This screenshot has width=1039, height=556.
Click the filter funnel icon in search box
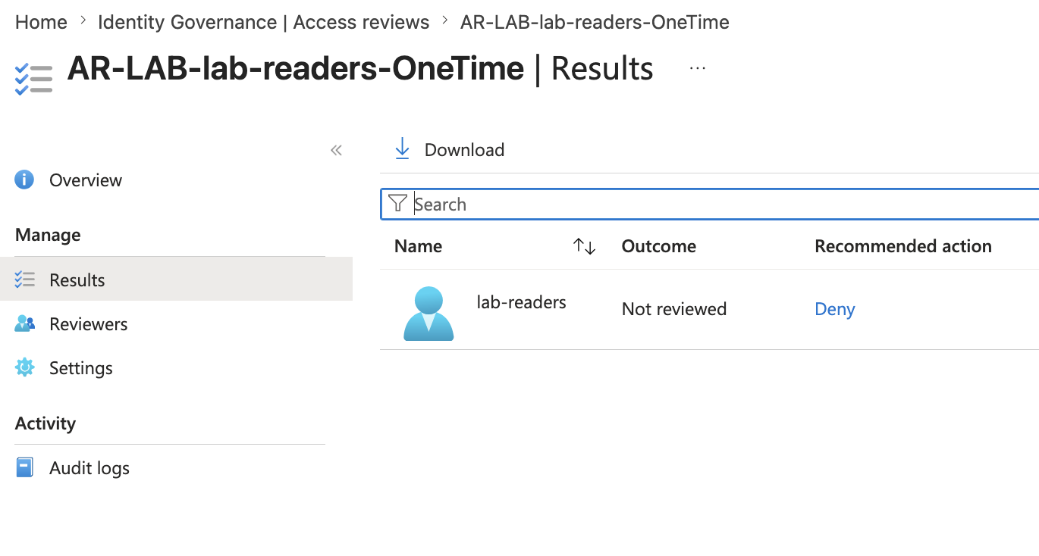point(397,203)
